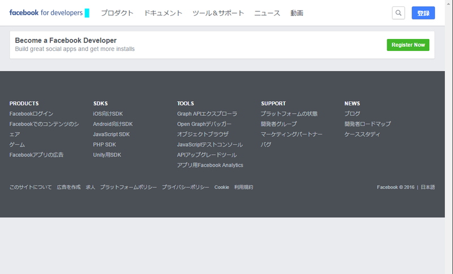453x274 pixels.
Task: Open APIアップグレードツール link
Action: pos(207,155)
